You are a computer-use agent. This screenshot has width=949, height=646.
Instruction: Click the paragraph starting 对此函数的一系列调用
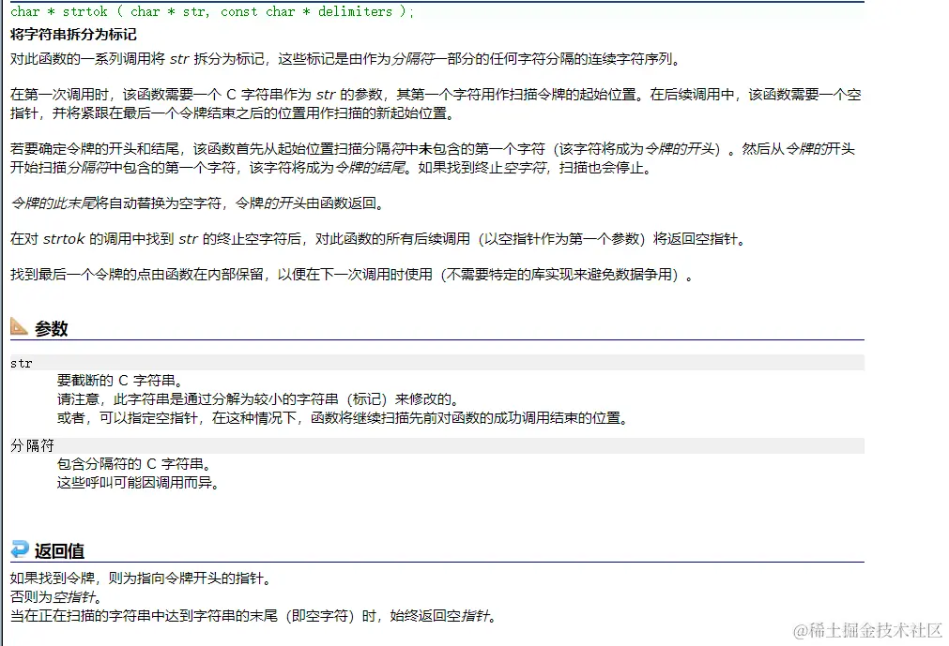pyautogui.click(x=346, y=59)
